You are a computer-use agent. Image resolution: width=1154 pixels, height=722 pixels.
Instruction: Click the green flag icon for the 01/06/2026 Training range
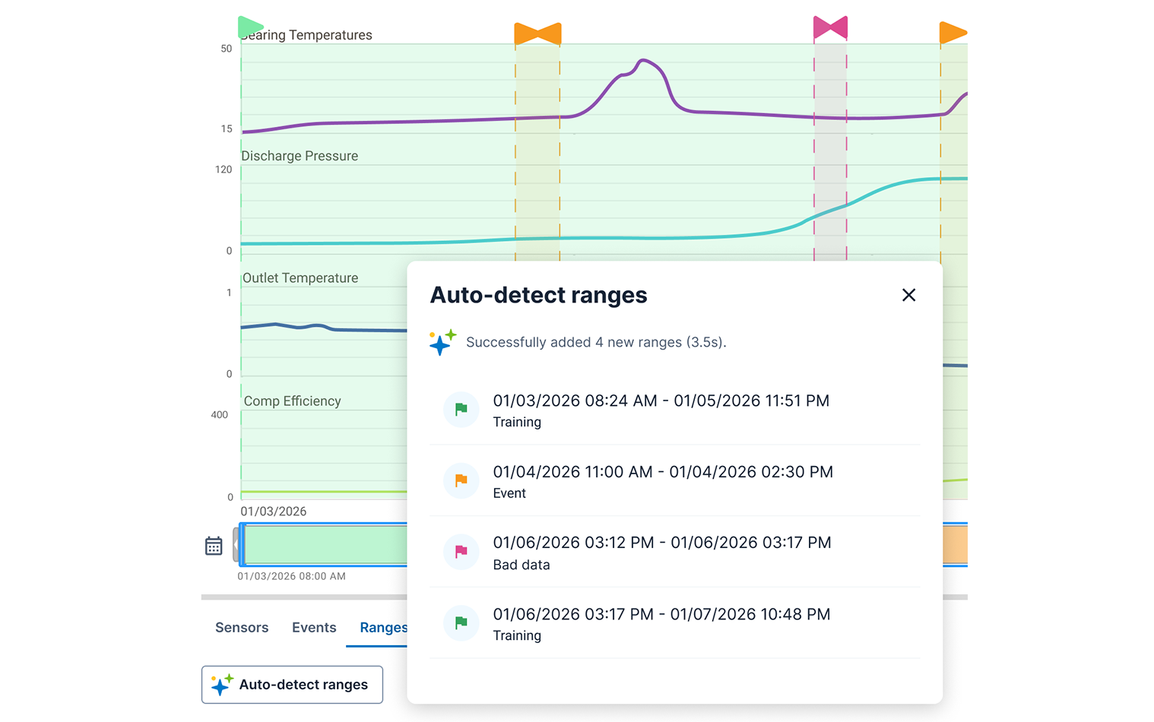click(461, 622)
